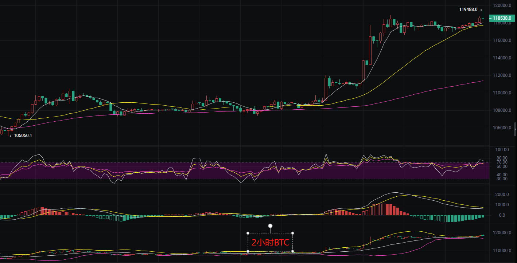
Task: Click the high price label 119488.0
Action: pyautogui.click(x=468, y=10)
